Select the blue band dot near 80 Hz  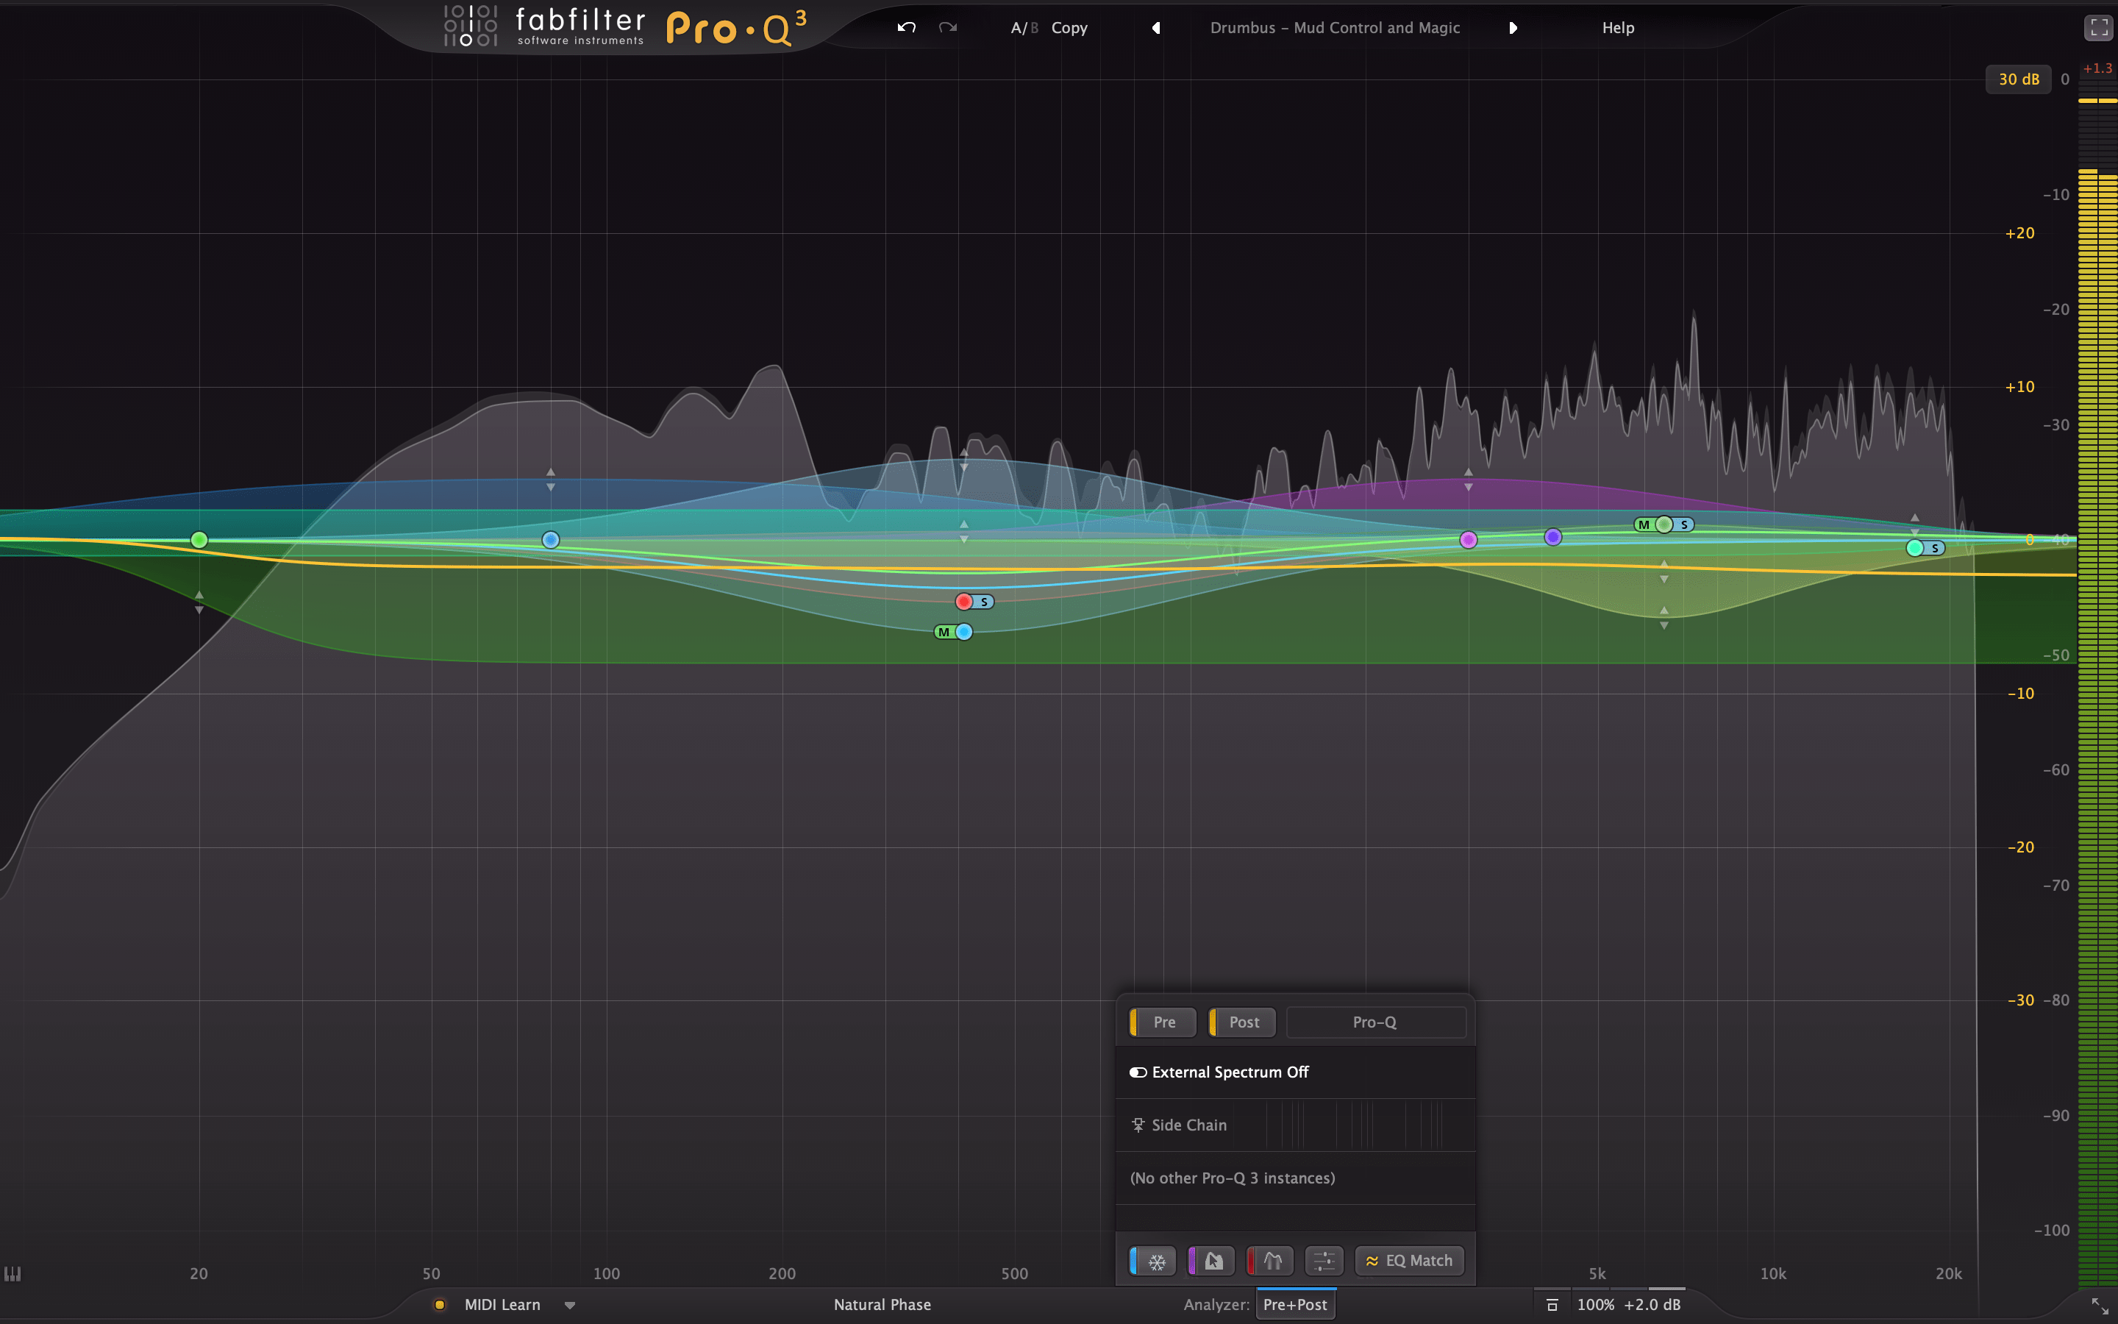click(551, 541)
